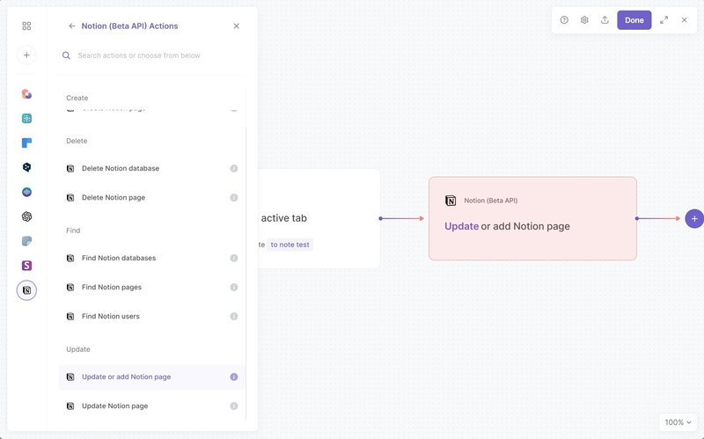The image size is (704, 439).
Task: Click the Done button
Action: [x=634, y=20]
